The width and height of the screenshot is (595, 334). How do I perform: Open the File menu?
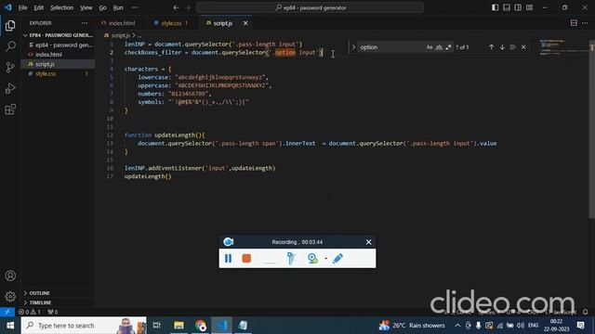22,7
